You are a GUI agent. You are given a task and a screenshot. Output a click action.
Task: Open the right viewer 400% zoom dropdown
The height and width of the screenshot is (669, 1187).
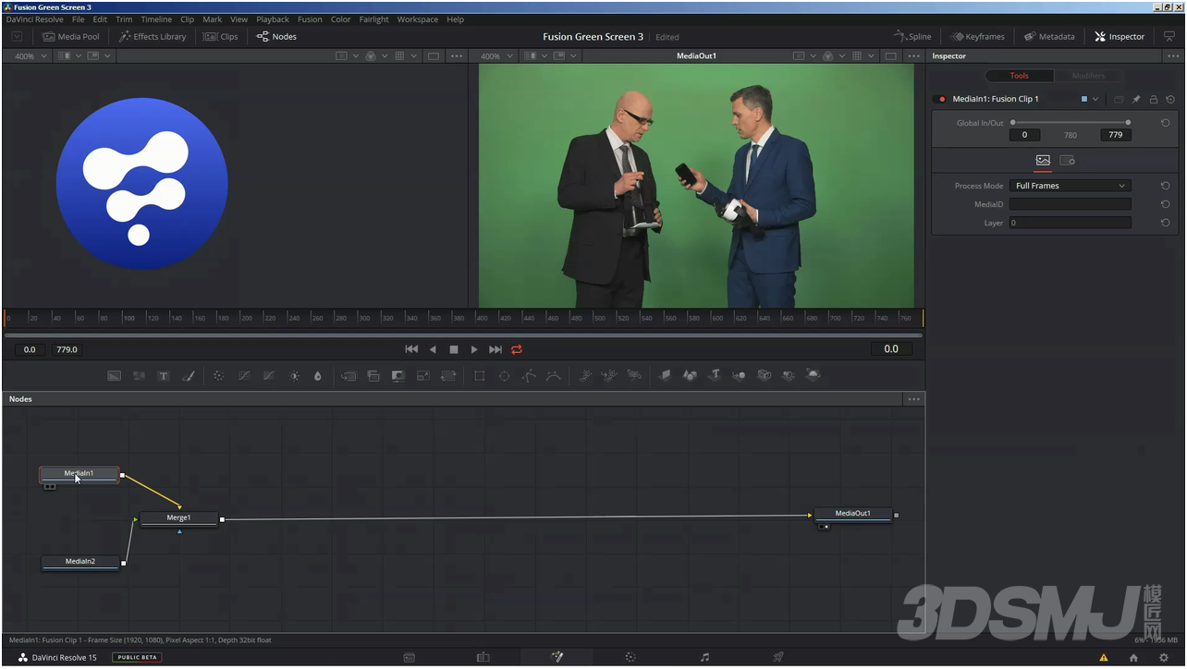[496, 56]
